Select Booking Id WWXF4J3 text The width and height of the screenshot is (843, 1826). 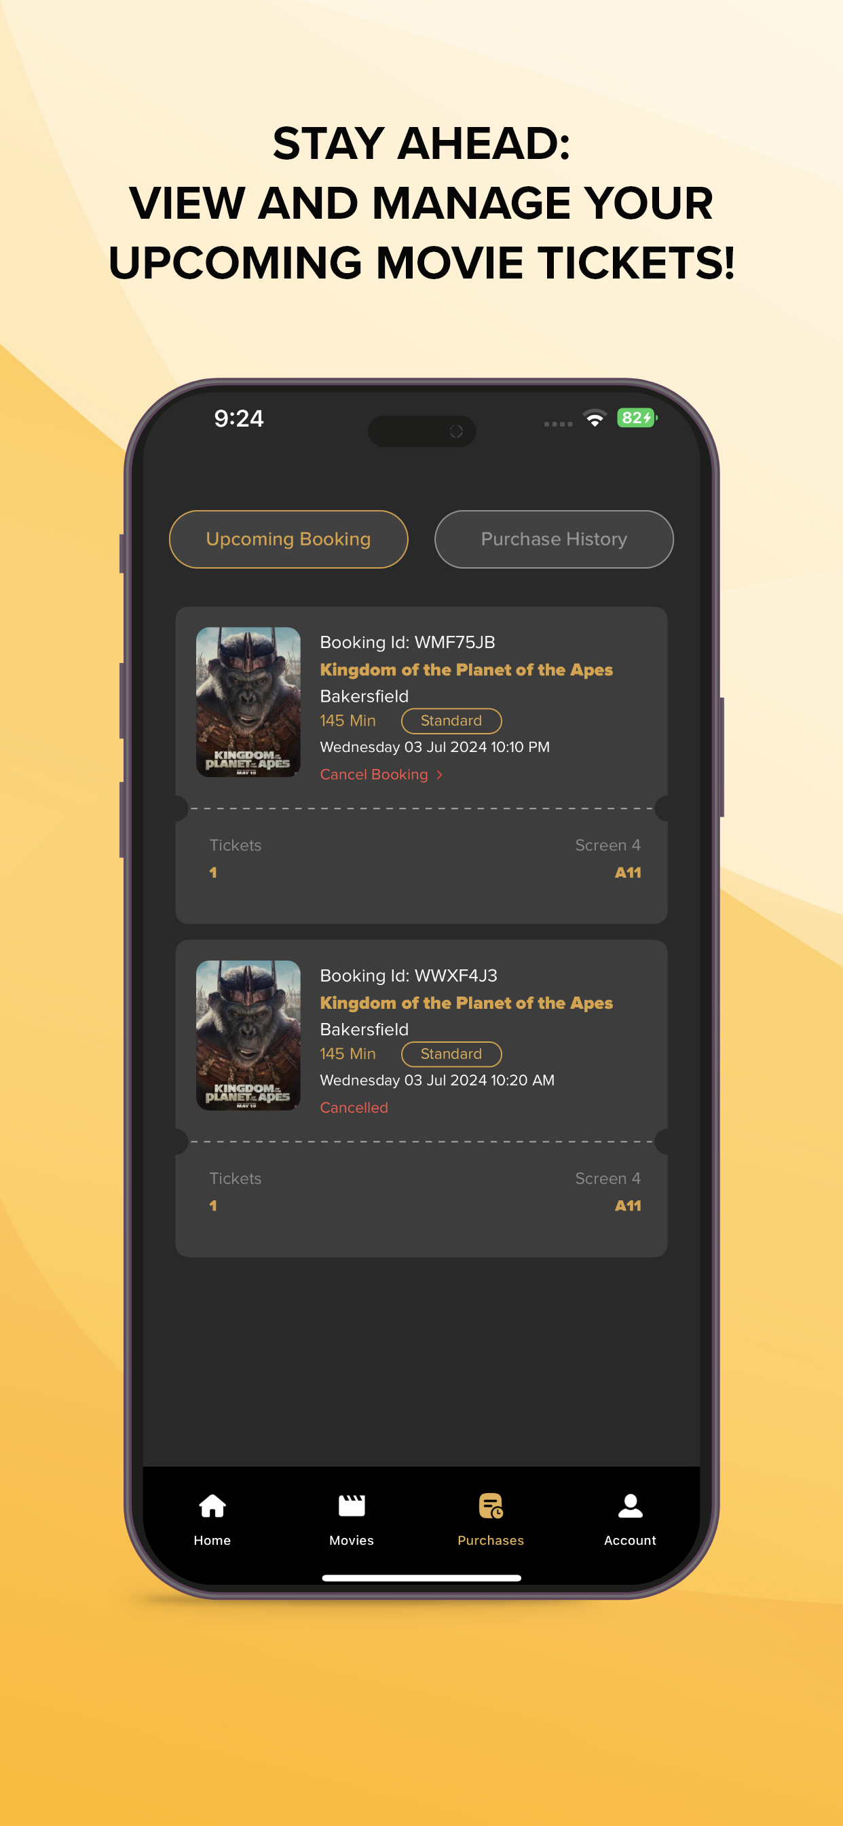coord(408,975)
